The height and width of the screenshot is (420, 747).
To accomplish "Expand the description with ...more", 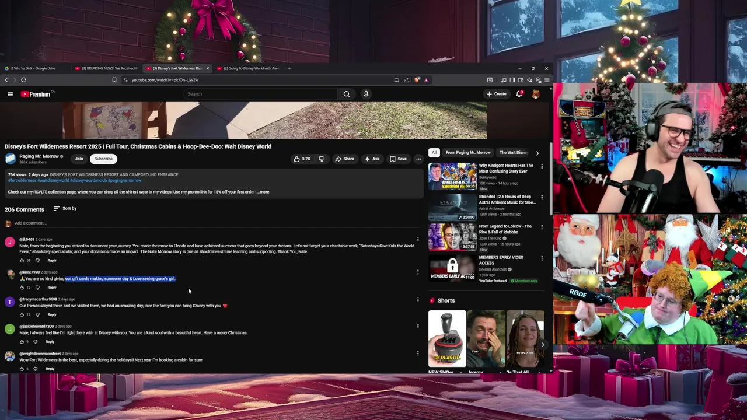I will [263, 192].
